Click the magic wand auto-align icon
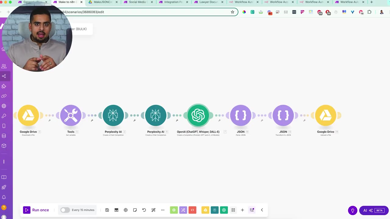390x219 pixels. pyautogui.click(x=154, y=210)
